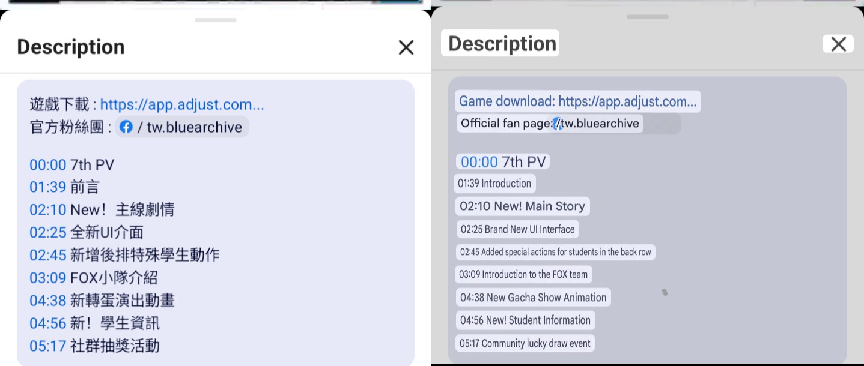Close the left Description panel
This screenshot has height=366, width=864.
pyautogui.click(x=406, y=47)
